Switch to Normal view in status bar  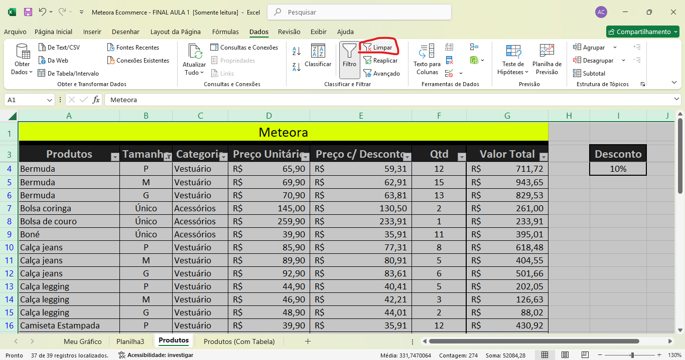pos(544,355)
